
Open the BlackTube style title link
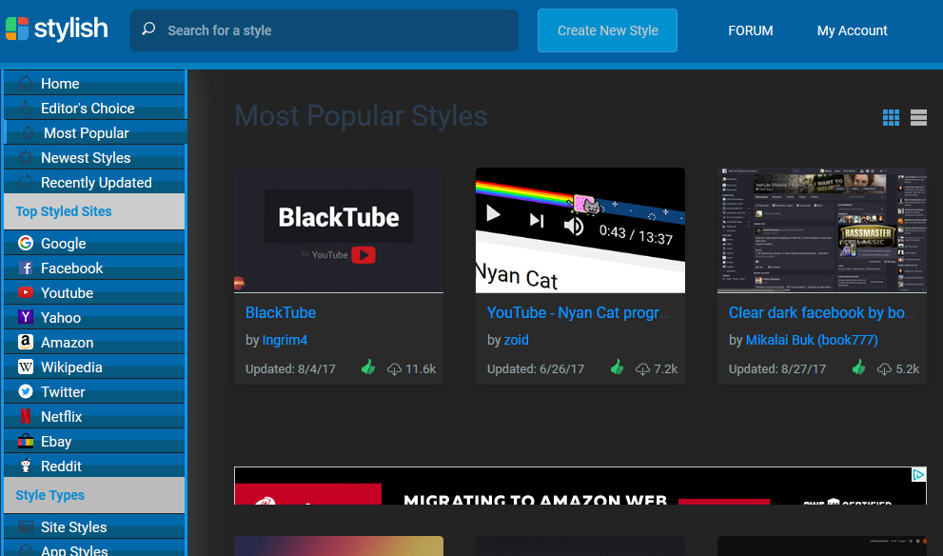coord(281,312)
